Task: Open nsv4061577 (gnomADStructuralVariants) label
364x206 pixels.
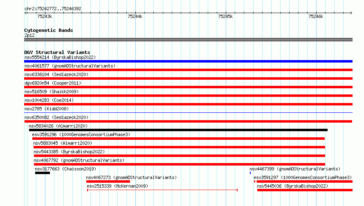Action: [x=70, y=66]
